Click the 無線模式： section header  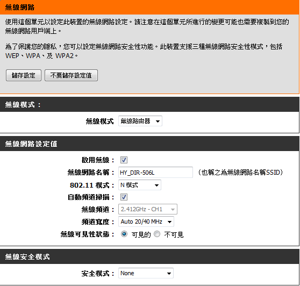[x=23, y=105]
